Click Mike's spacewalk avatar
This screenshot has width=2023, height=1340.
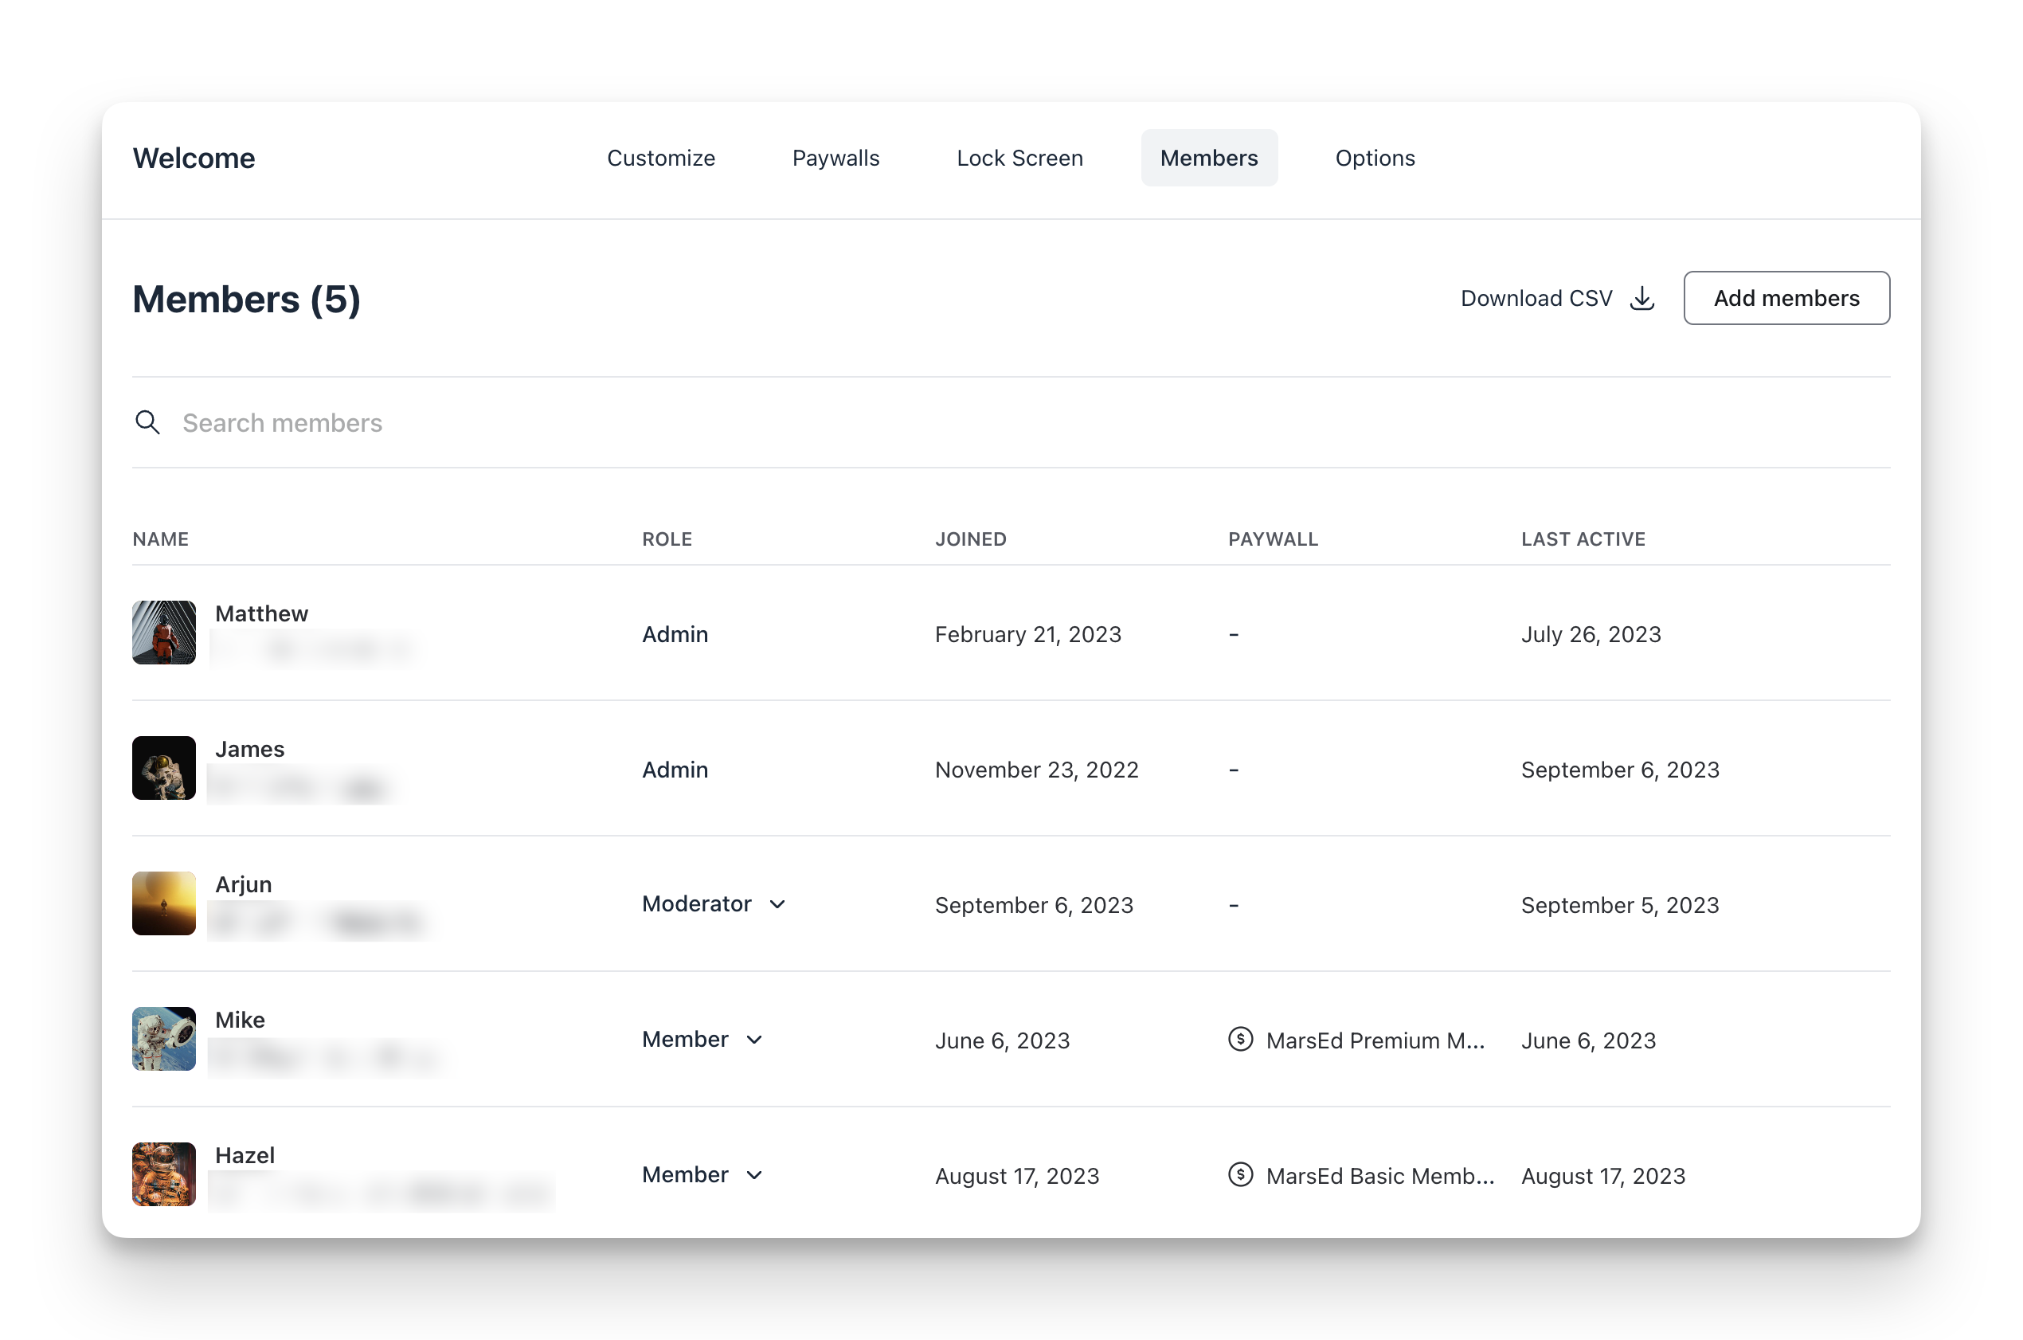click(x=163, y=1038)
